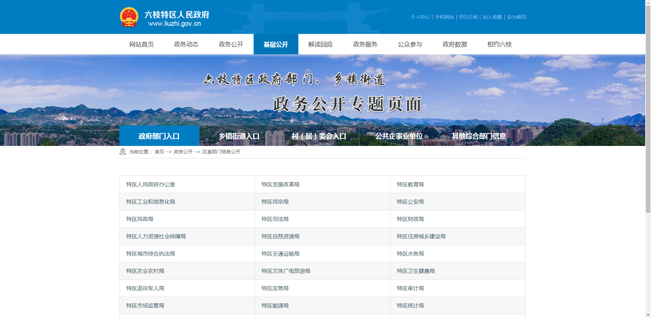Open the 特区教育局 department link
The width and height of the screenshot is (651, 318).
(x=410, y=185)
